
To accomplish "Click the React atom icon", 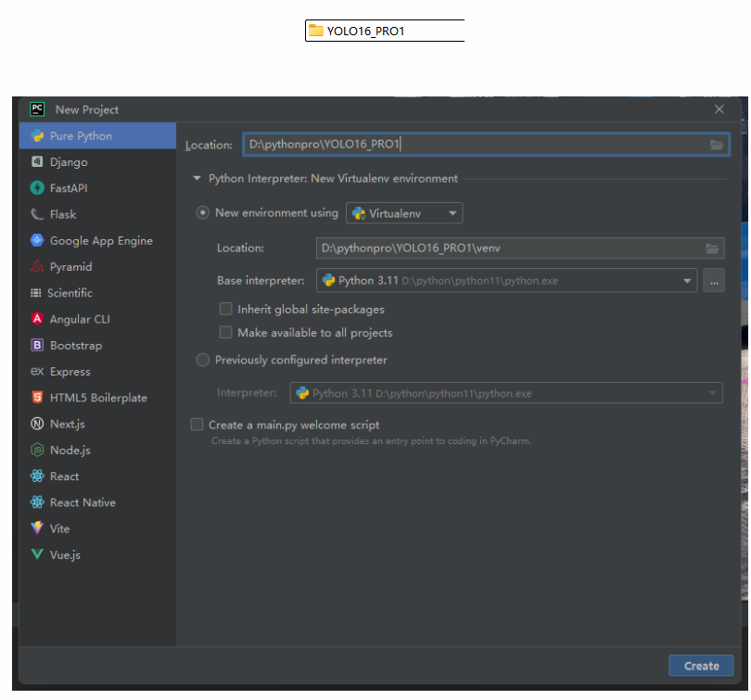I will tap(37, 476).
